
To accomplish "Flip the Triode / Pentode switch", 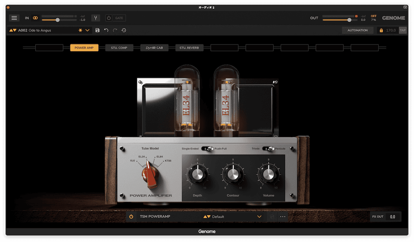I will pyautogui.click(x=268, y=149).
